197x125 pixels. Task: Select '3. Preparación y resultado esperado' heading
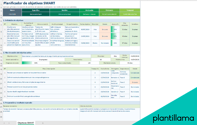point(18,103)
